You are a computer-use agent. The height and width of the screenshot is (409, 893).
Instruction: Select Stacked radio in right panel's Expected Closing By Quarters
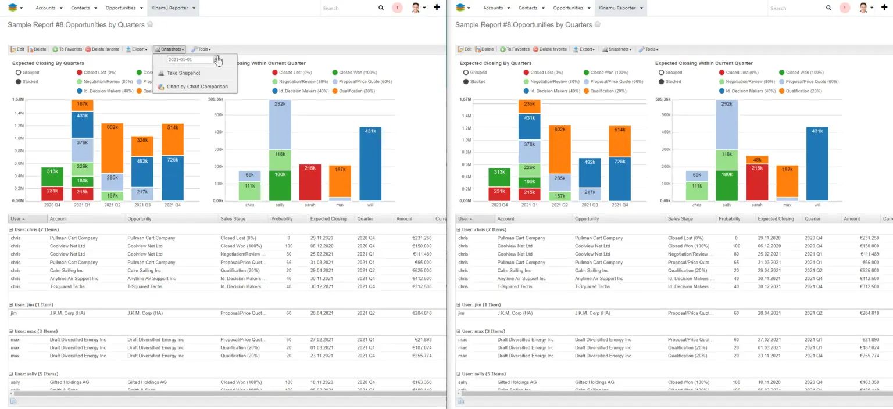click(x=466, y=82)
